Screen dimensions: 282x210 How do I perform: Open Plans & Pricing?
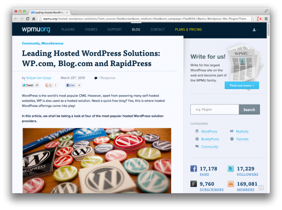pos(188,30)
